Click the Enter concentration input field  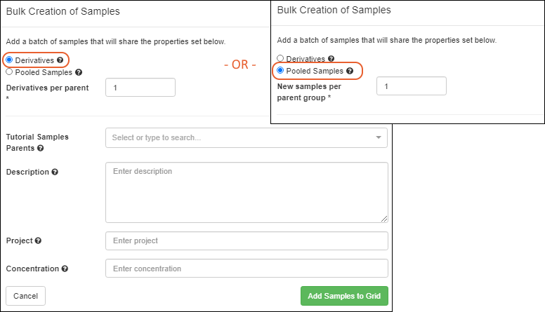(x=246, y=269)
